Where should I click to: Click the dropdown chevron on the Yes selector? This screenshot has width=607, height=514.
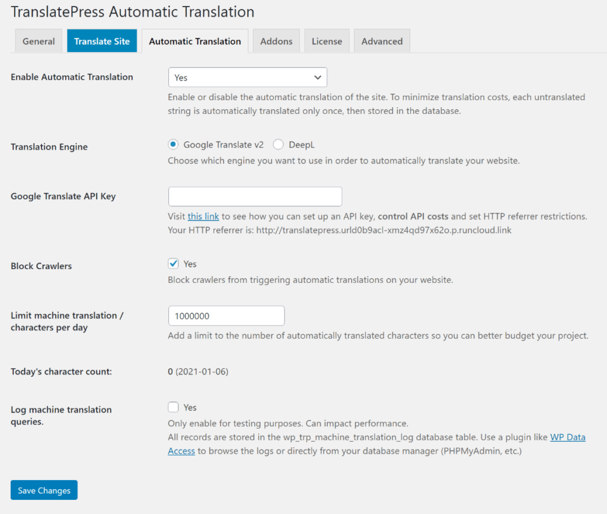(x=318, y=77)
